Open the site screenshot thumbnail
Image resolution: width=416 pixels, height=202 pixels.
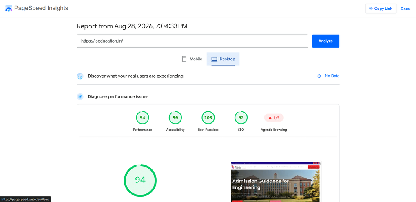click(x=276, y=181)
